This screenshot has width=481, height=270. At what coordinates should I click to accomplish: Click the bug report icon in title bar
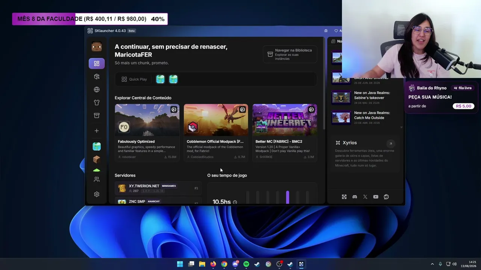tap(326, 31)
